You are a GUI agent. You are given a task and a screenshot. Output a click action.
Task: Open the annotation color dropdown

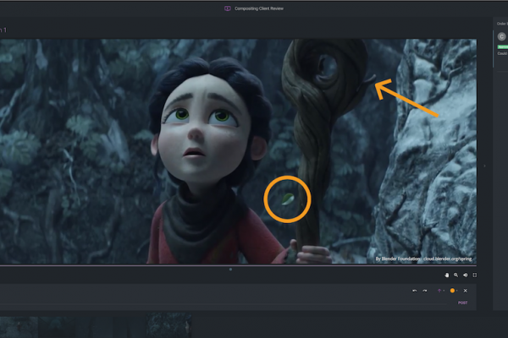(457, 291)
